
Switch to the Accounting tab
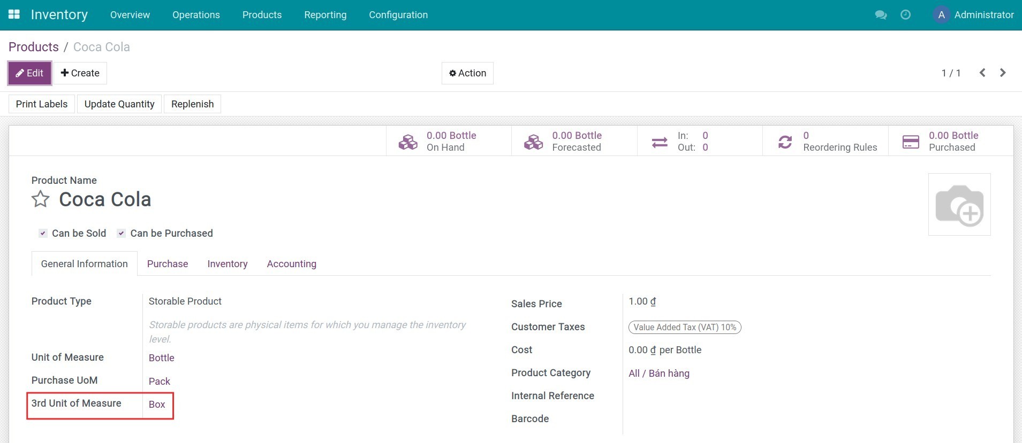[x=291, y=264]
